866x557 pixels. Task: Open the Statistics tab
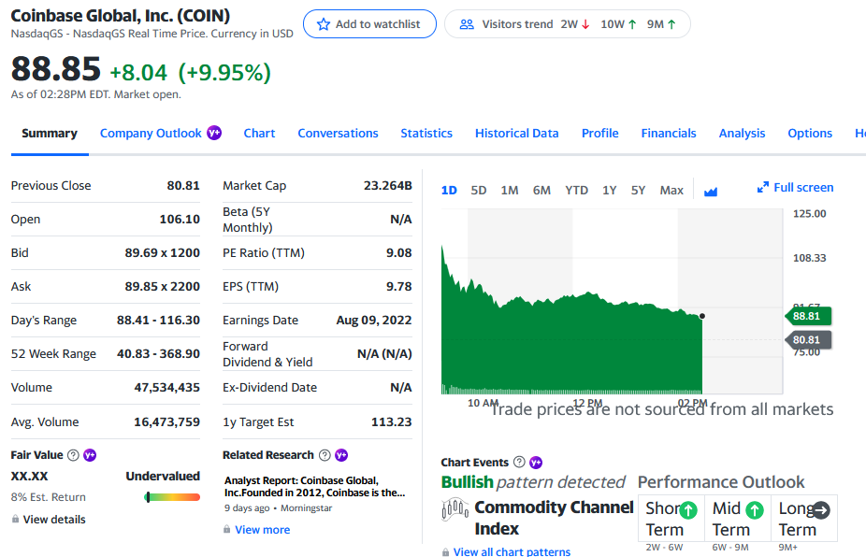426,133
